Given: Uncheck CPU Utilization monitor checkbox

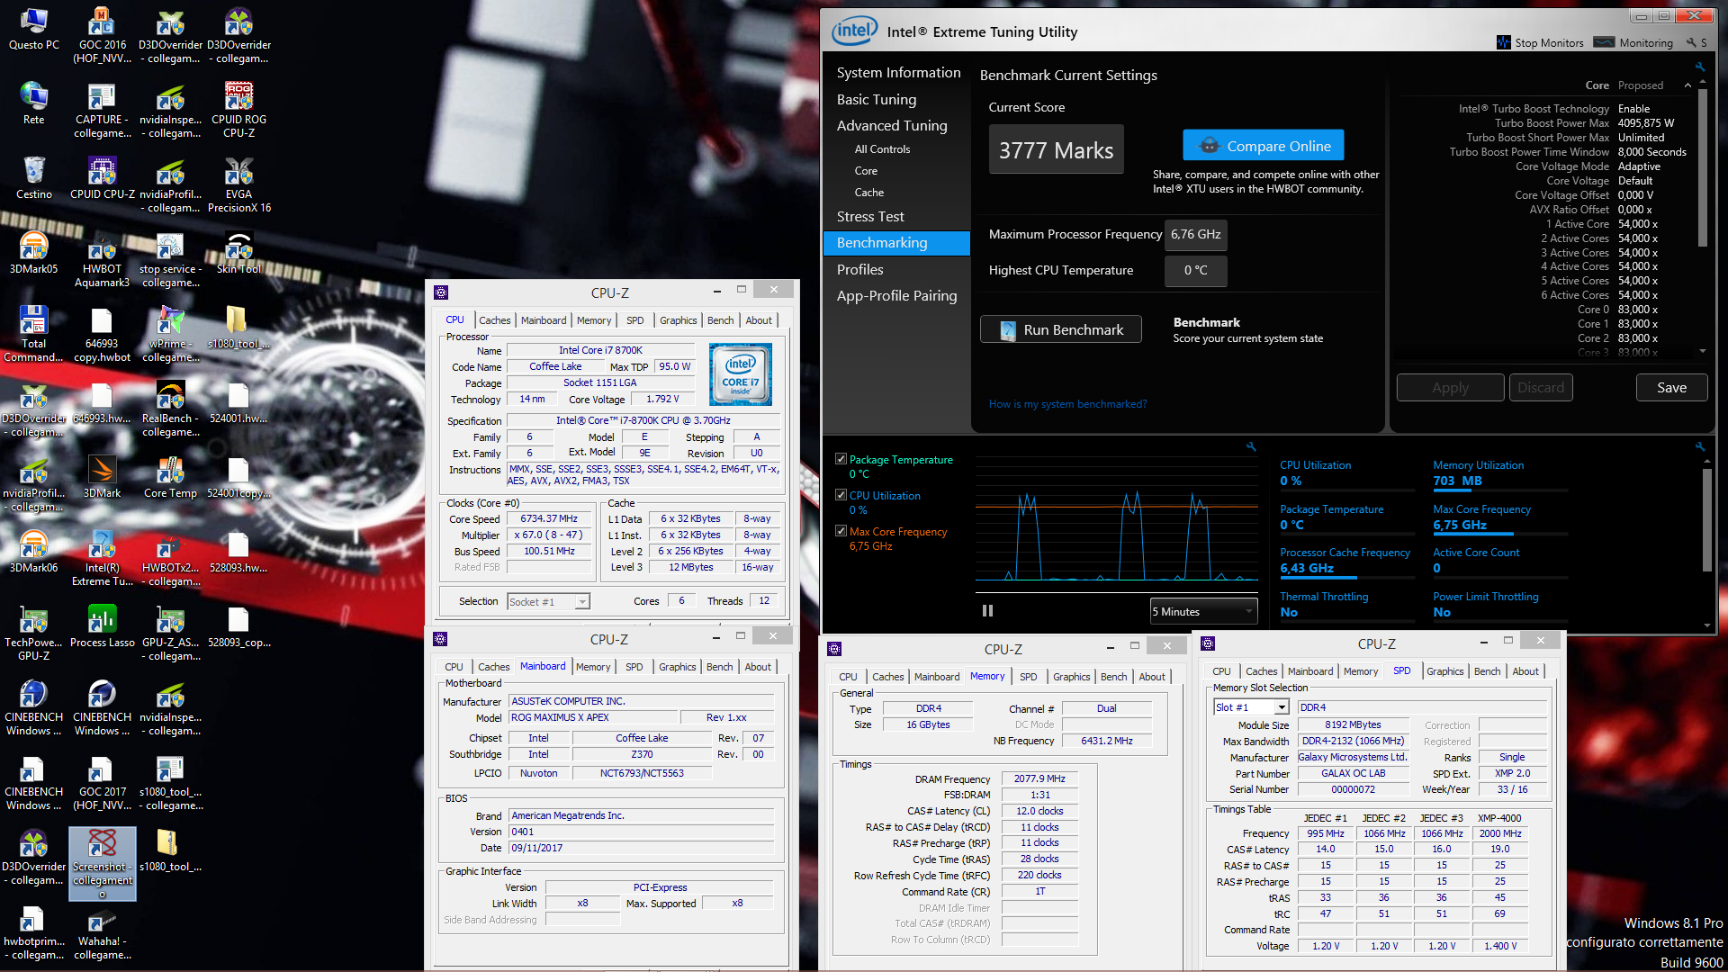Looking at the screenshot, I should (841, 495).
